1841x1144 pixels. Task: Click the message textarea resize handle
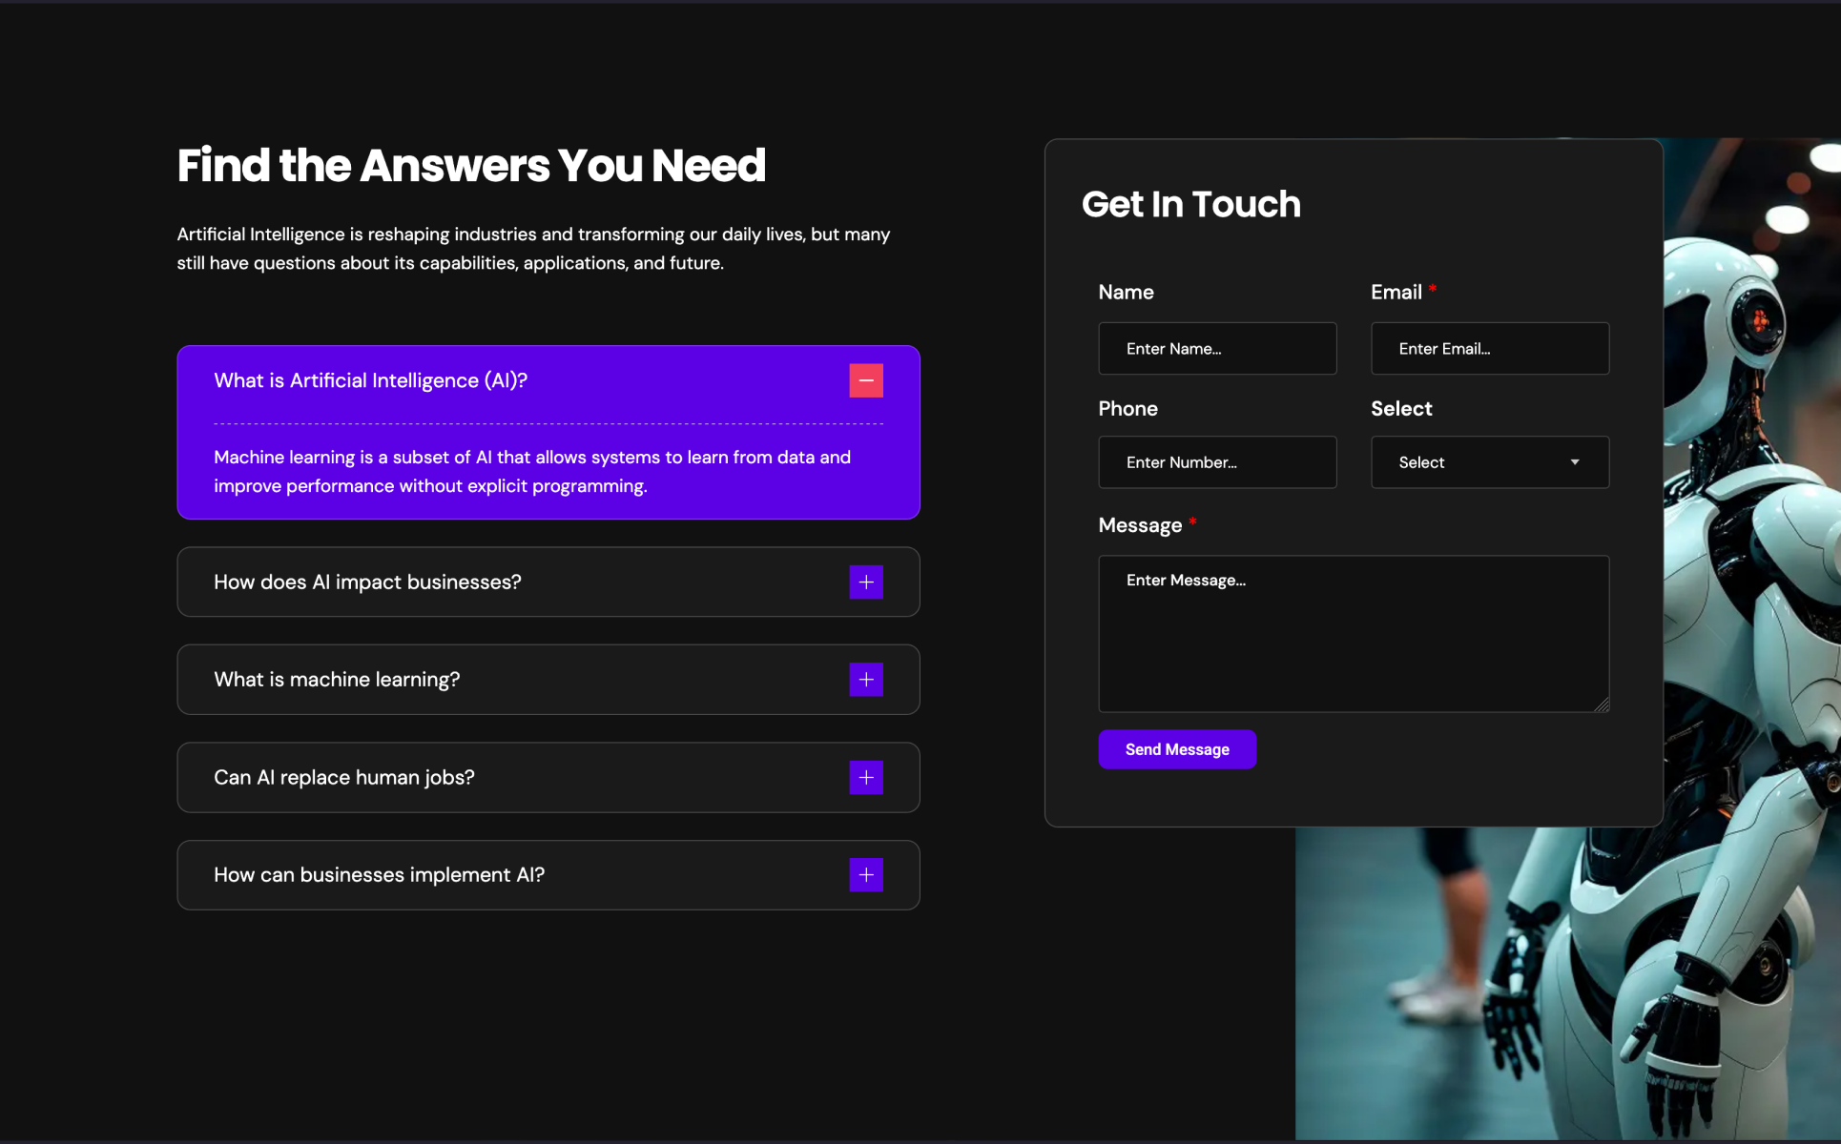click(1602, 705)
